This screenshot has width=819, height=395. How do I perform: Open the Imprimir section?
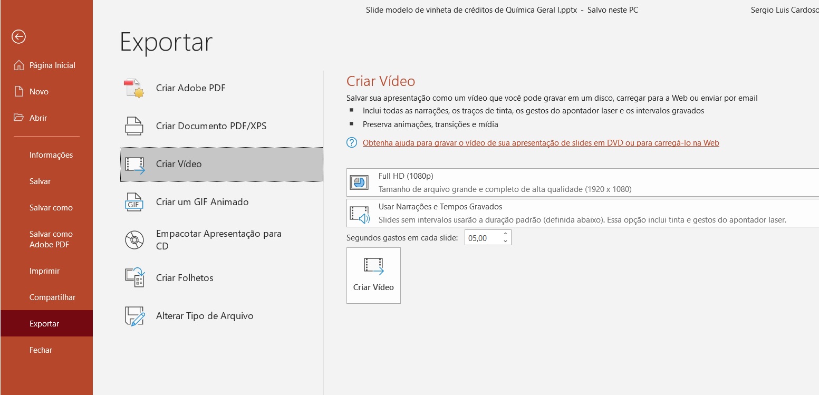click(x=44, y=271)
